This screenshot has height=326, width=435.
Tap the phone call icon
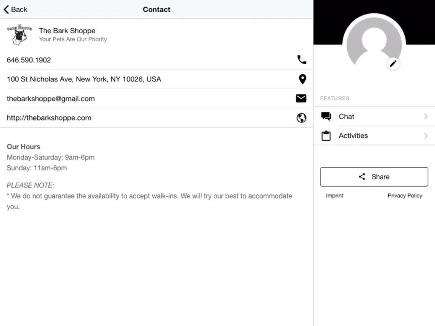[x=302, y=60]
